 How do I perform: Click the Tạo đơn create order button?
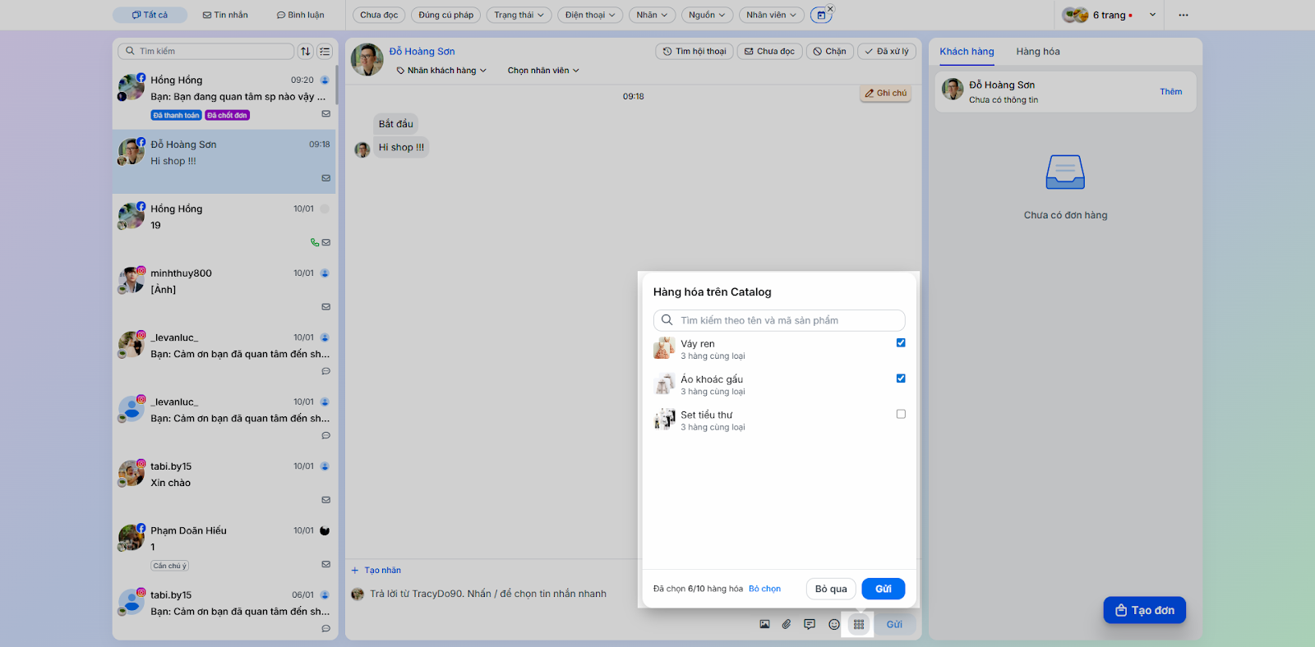click(x=1145, y=610)
